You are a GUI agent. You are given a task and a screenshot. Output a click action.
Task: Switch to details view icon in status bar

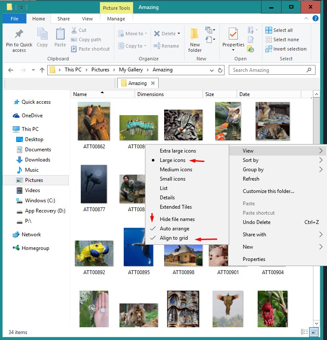(x=304, y=332)
